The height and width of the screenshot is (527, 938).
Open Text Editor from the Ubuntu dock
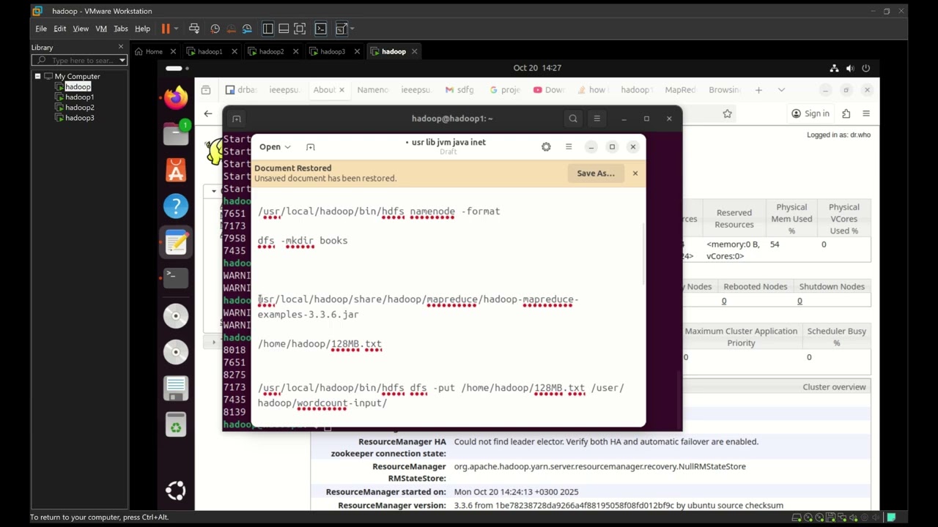tap(176, 243)
